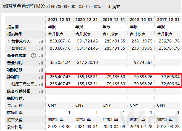This screenshot has height=131, width=182.
Task: Click announcement date 2019-02-28
Action: click(141, 127)
